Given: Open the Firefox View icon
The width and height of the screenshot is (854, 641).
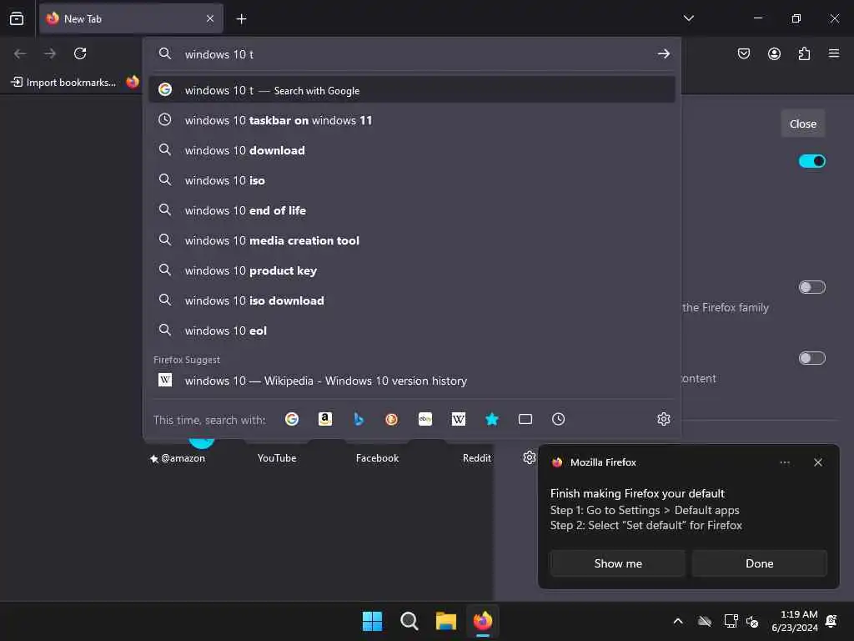Looking at the screenshot, I should click(17, 18).
